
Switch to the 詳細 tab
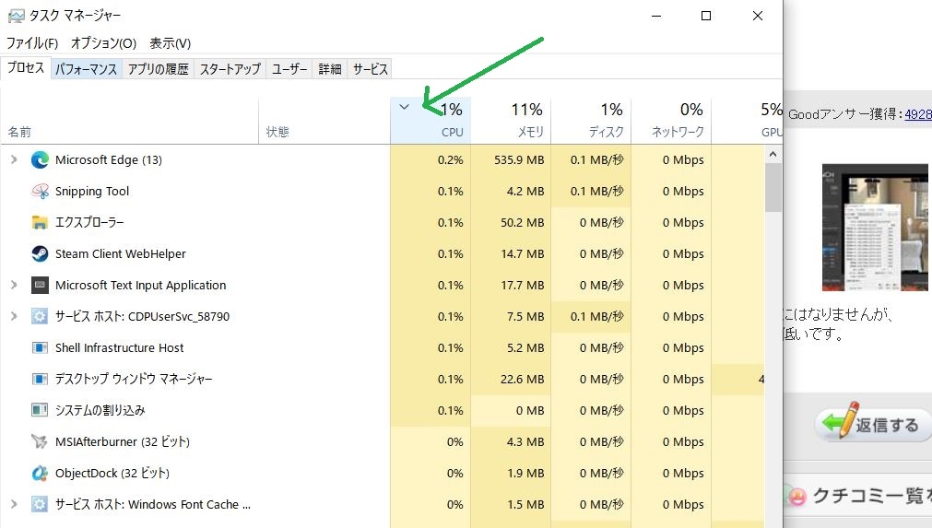coord(330,69)
